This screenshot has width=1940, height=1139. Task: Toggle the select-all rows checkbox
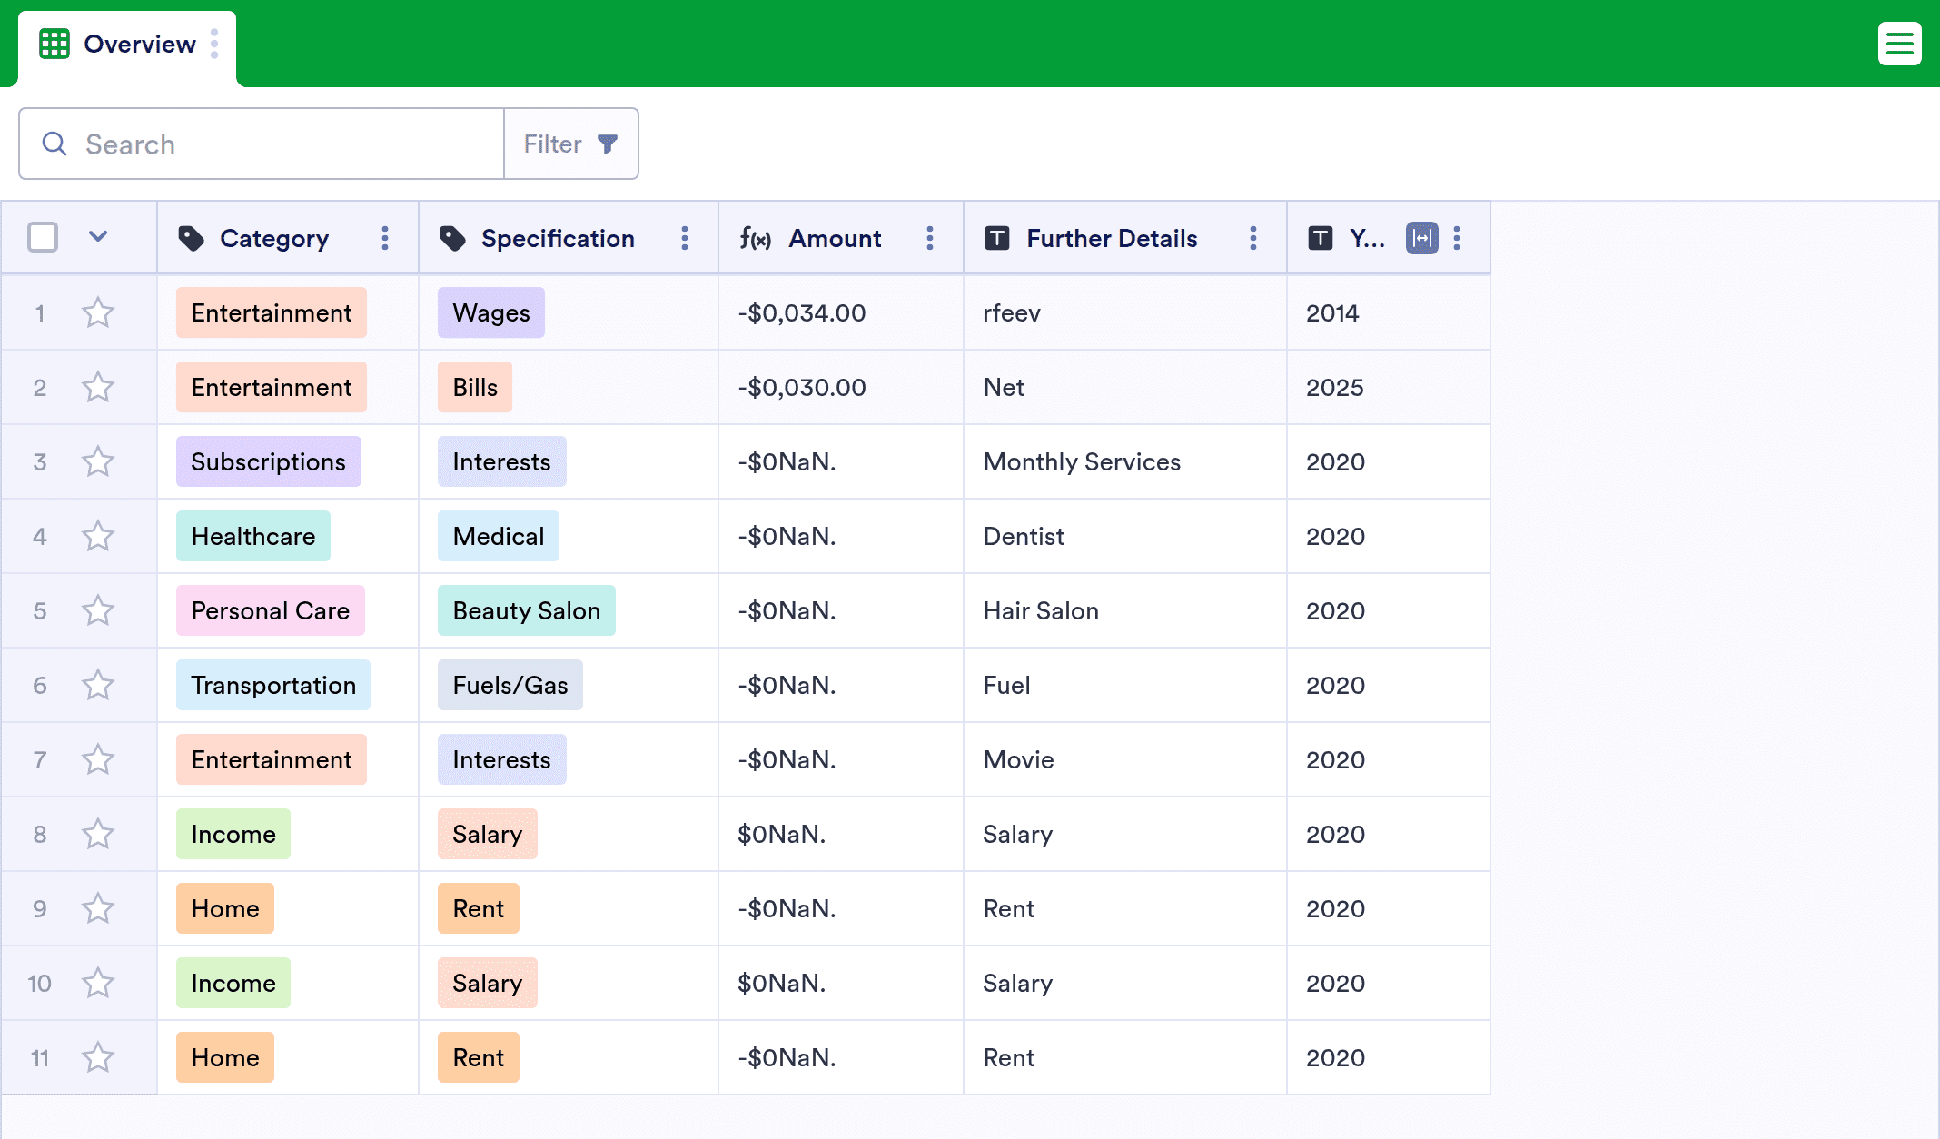43,237
